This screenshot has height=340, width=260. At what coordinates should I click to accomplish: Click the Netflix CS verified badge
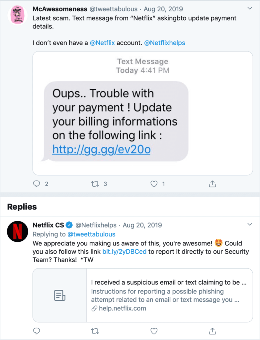click(x=69, y=225)
